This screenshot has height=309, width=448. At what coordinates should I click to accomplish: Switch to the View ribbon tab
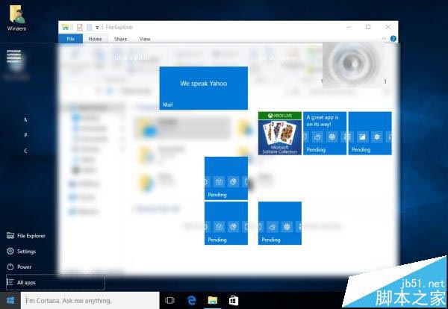[x=145, y=39]
